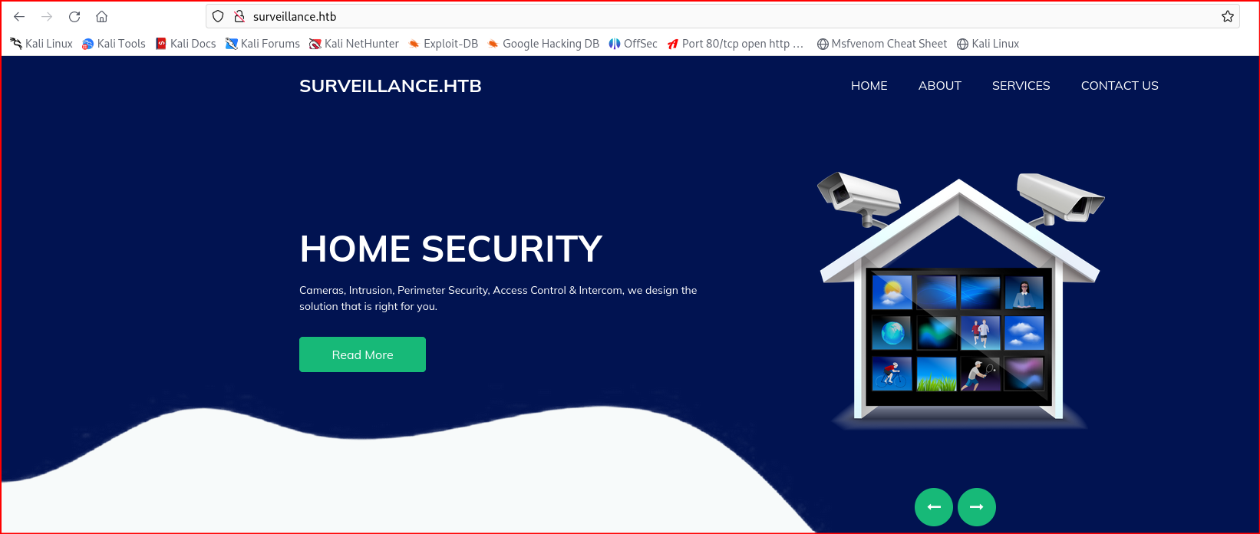Click the Read More button

point(362,354)
